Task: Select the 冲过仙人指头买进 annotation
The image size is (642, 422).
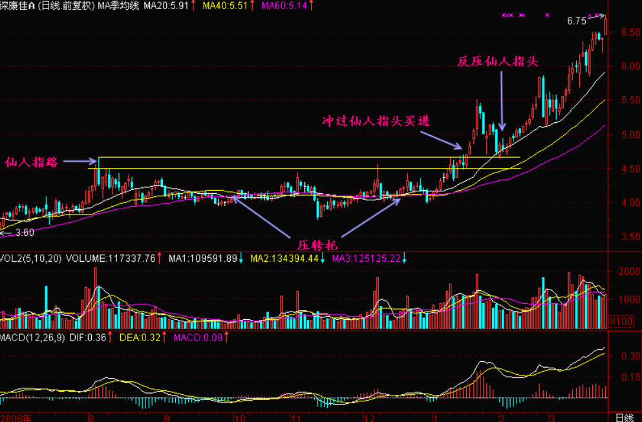Action: pos(376,121)
